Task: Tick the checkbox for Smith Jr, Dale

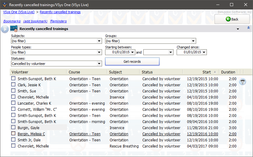Action: pyautogui.click(x=13, y=140)
